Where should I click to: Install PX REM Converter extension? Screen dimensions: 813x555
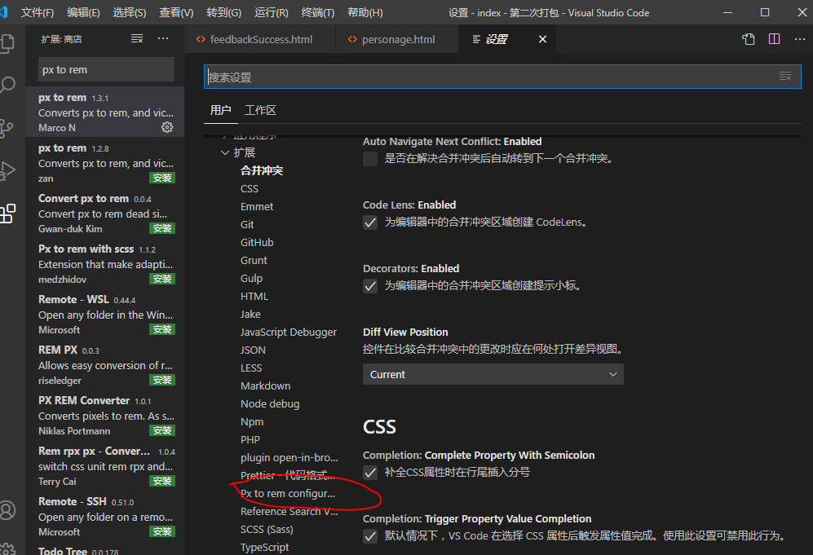tap(162, 430)
